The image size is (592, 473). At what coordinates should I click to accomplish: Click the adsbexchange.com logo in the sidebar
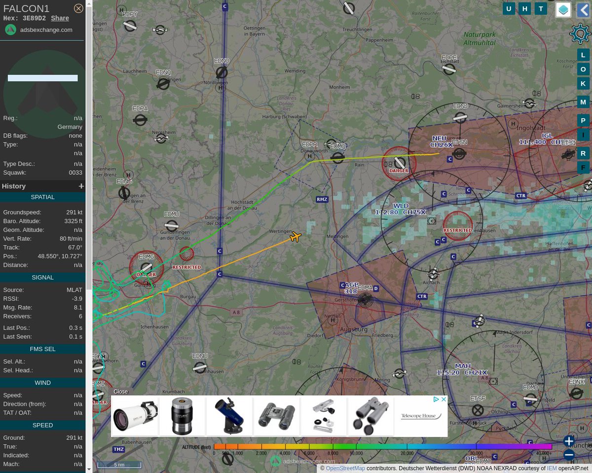click(10, 30)
